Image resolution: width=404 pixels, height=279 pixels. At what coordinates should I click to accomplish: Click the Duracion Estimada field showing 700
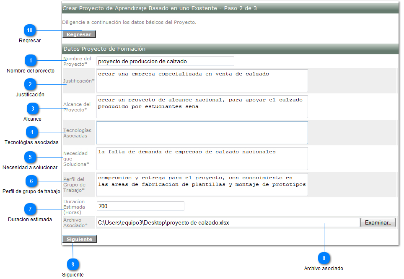click(140, 206)
